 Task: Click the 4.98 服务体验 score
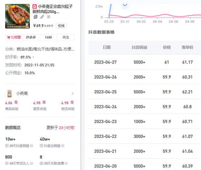tap(37, 103)
